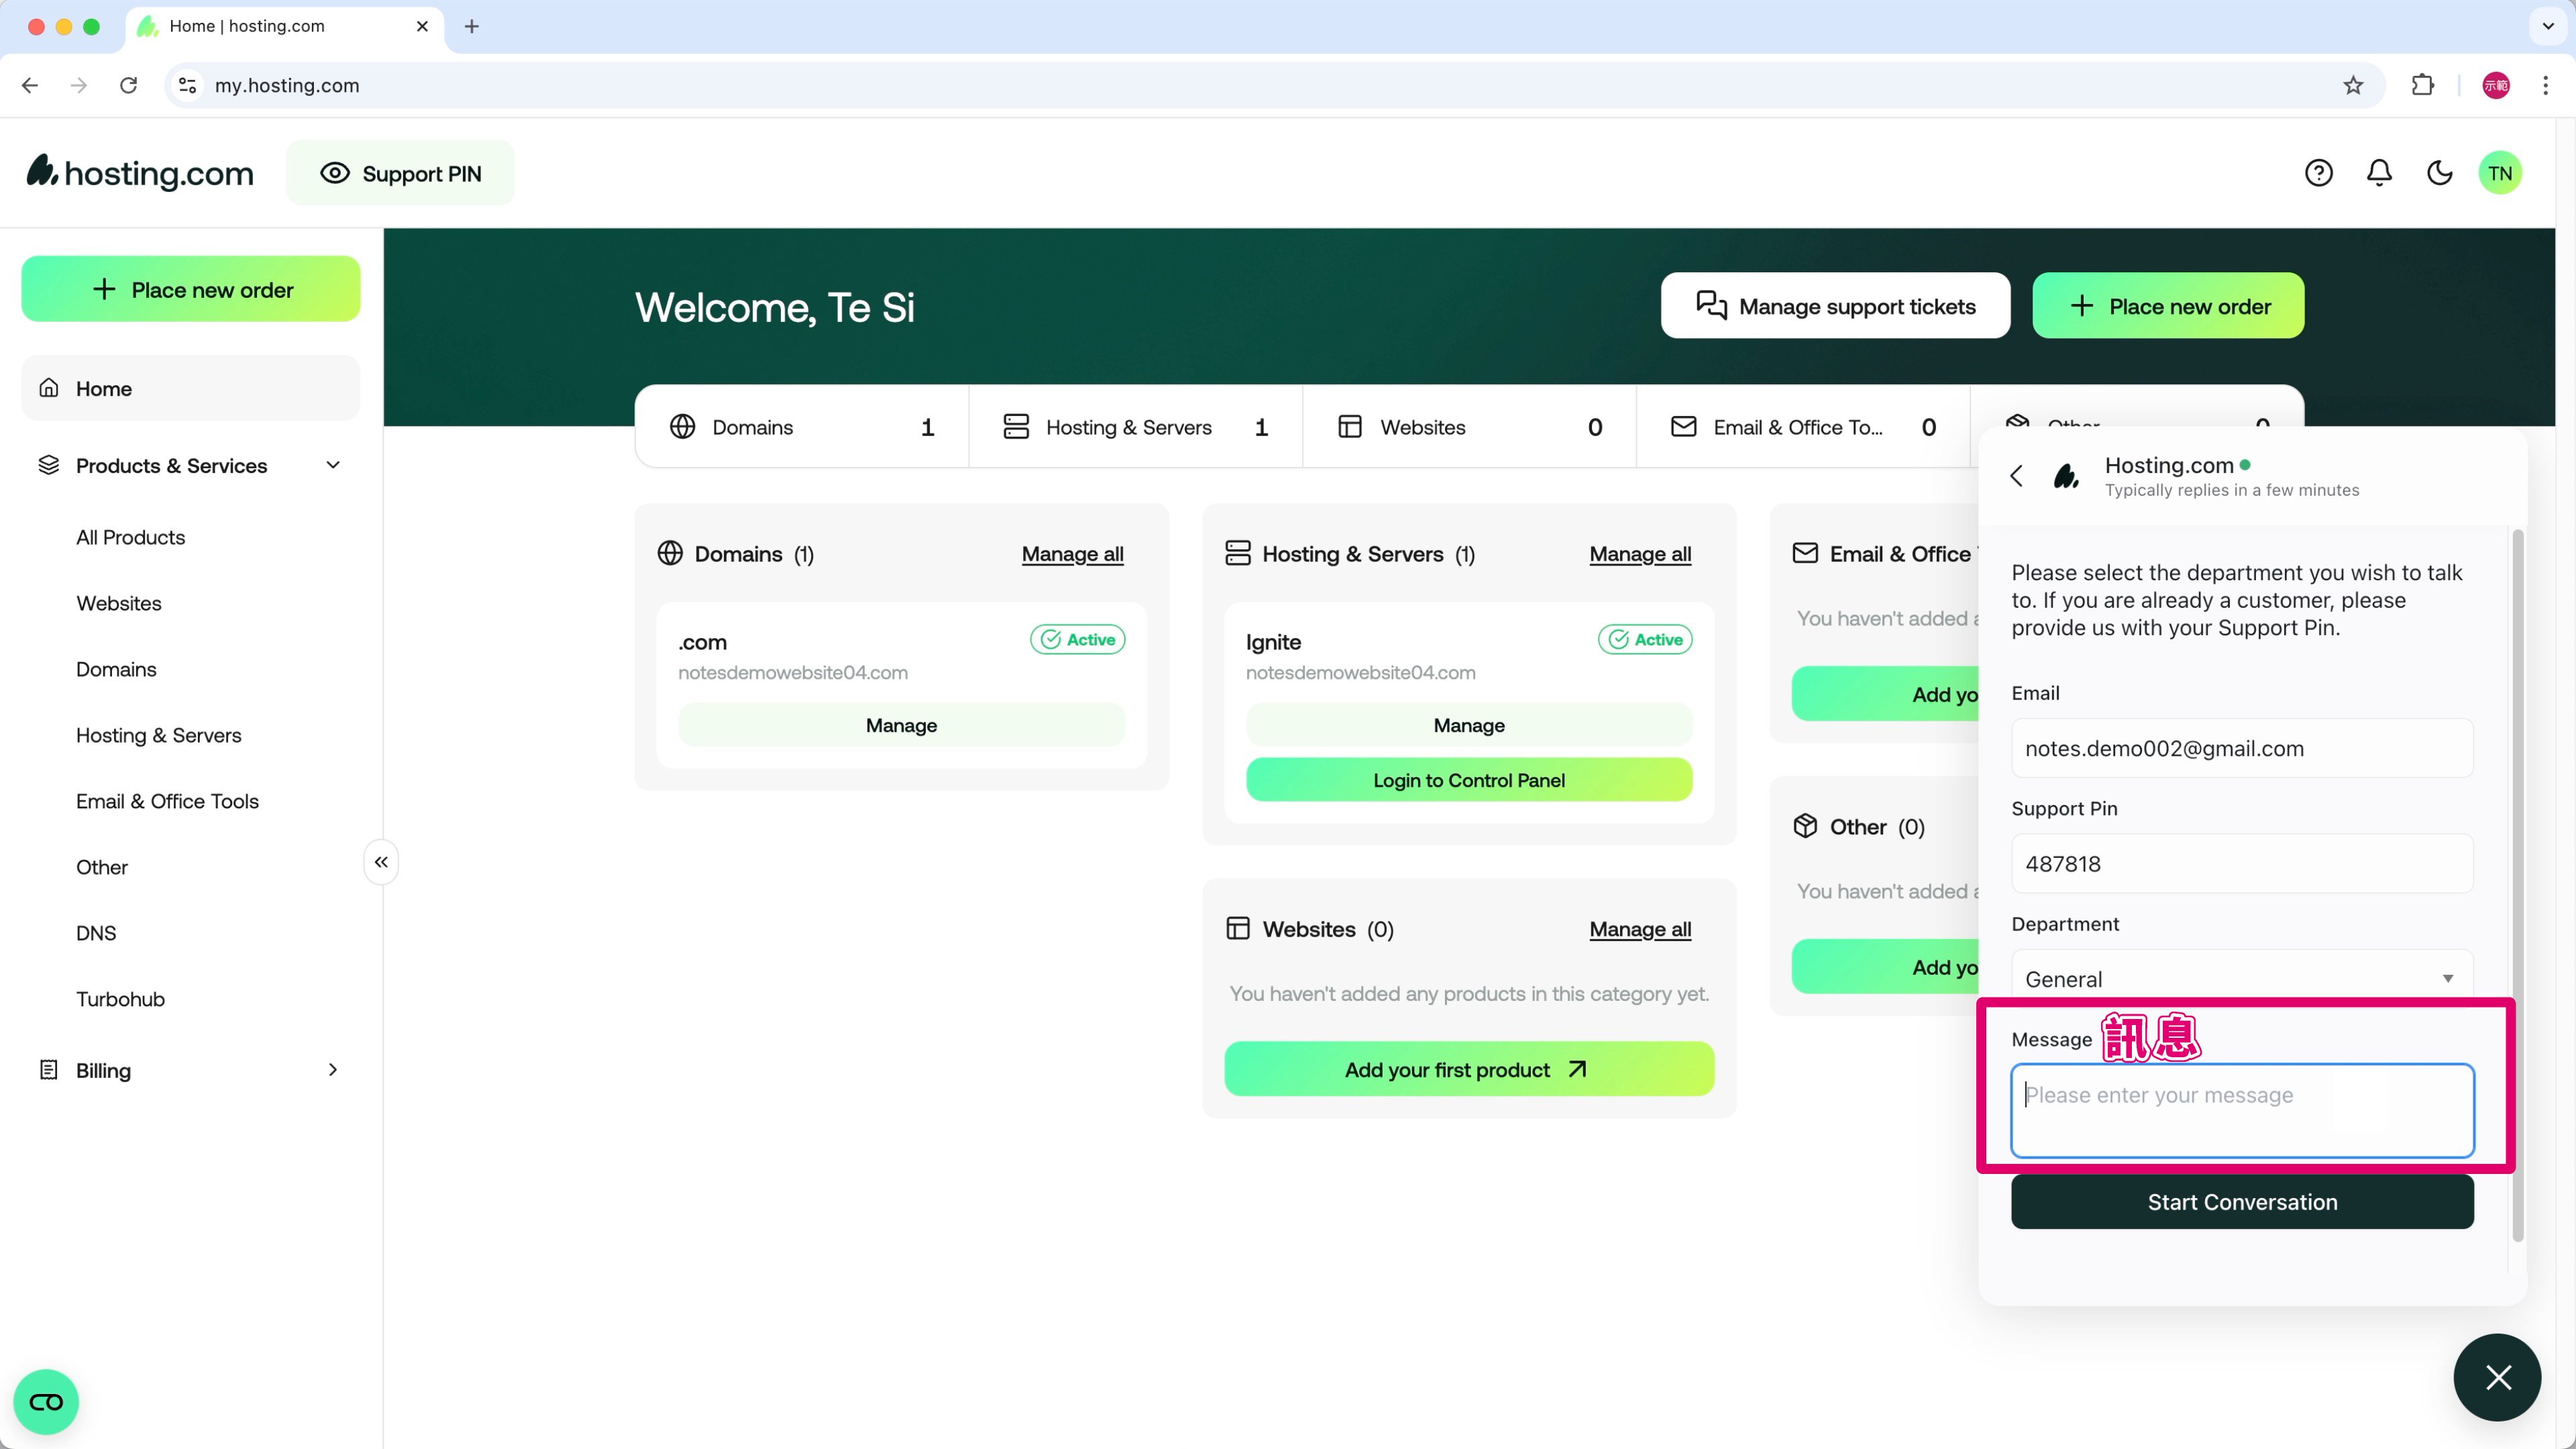Toggle dark mode with the moon icon
This screenshot has width=2576, height=1449.
[2440, 173]
